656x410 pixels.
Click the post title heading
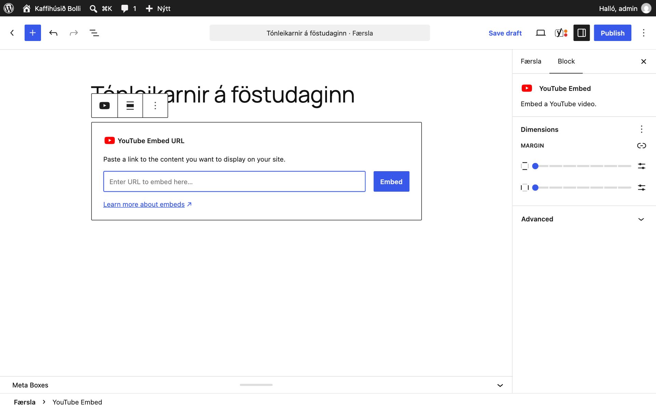[x=223, y=95]
